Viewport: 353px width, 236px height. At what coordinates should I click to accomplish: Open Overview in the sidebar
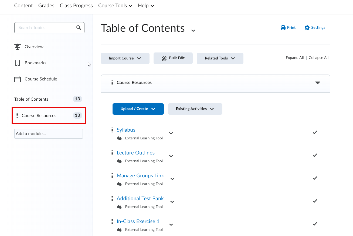coord(34,47)
